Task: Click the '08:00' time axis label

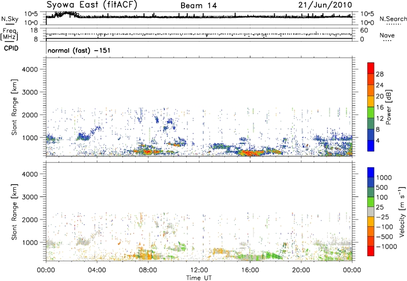Action: (148, 270)
